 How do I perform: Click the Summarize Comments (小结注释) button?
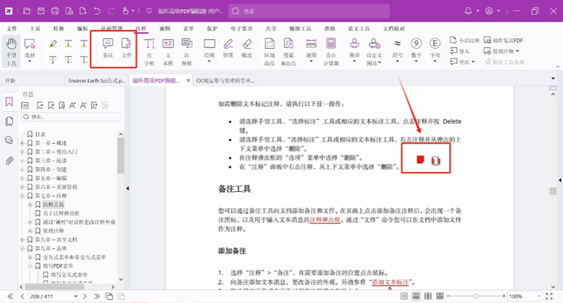pyautogui.click(x=465, y=40)
